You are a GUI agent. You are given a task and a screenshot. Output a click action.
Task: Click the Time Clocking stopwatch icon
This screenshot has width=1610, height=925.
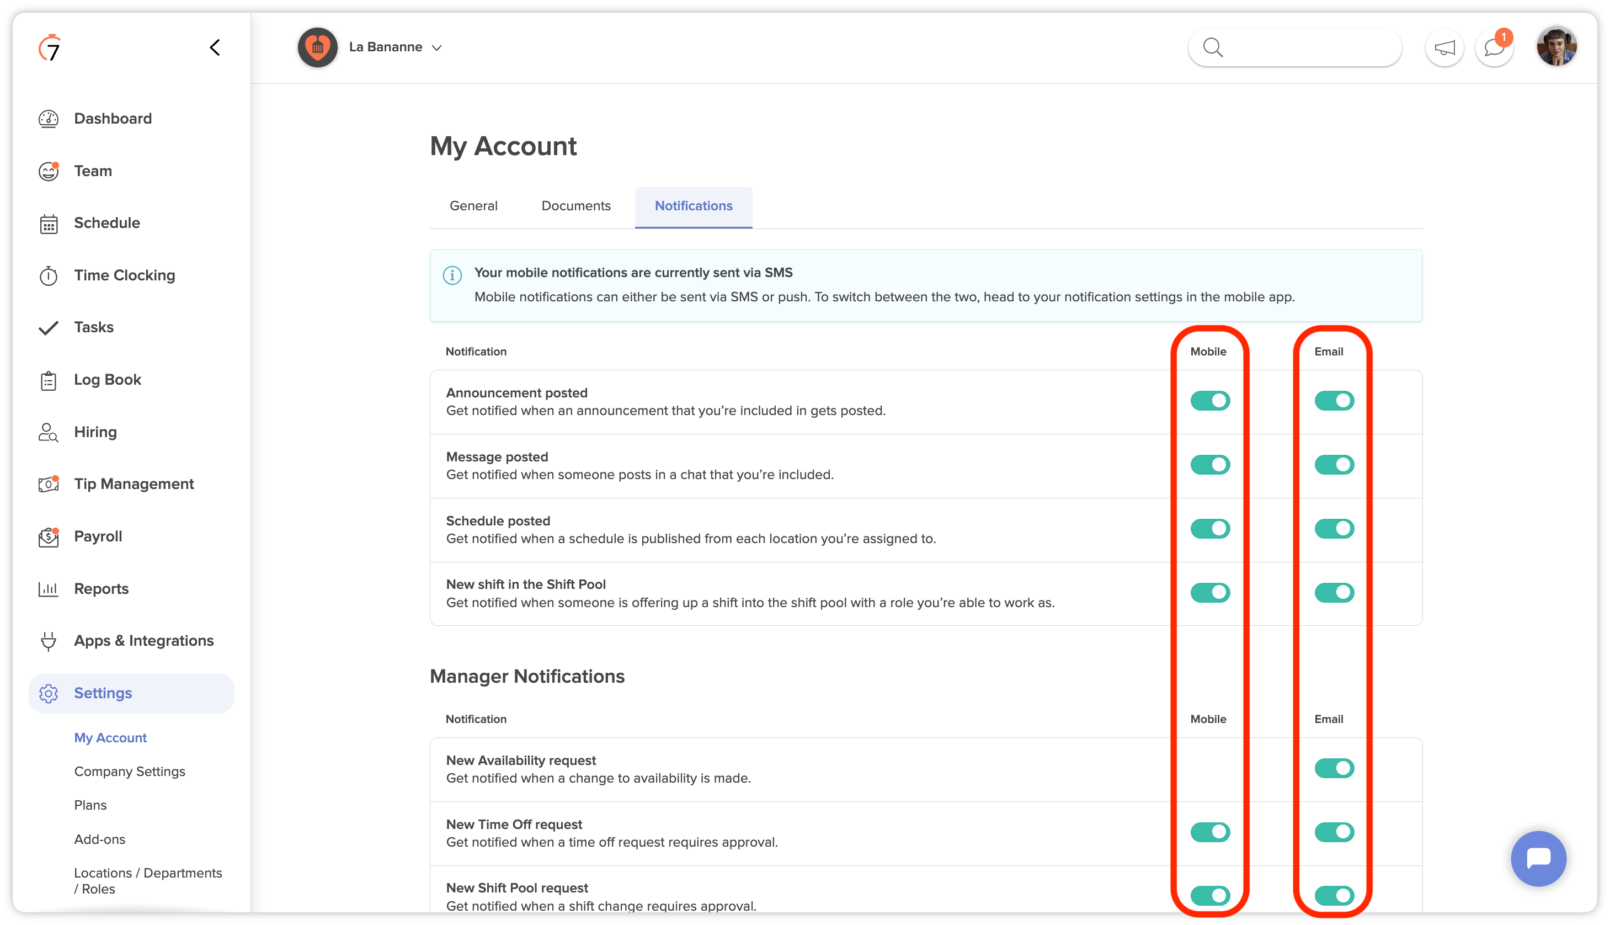pyautogui.click(x=48, y=276)
